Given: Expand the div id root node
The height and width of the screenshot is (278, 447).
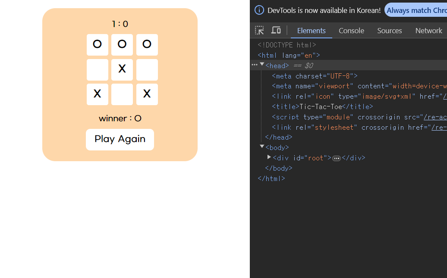Looking at the screenshot, I should [269, 157].
